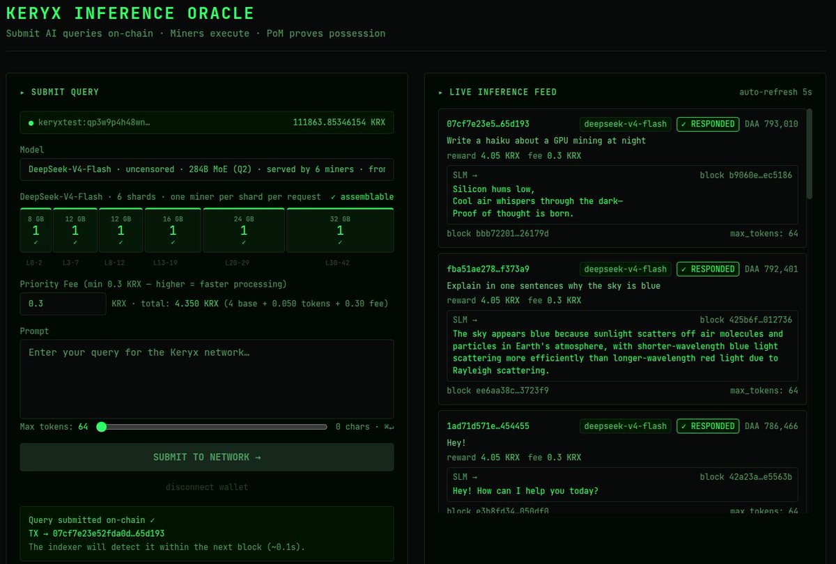Click the green wallet connection status dot
Screen dimensions: 836x564
(x=31, y=123)
